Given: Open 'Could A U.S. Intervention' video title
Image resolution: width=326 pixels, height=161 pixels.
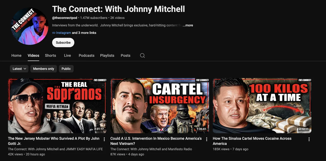Looking at the screenshot, I should click(x=156, y=141).
